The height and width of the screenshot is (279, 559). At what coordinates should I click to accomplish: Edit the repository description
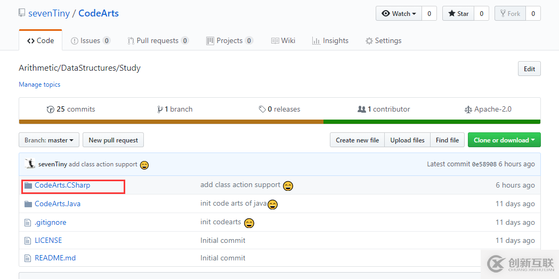pos(529,69)
